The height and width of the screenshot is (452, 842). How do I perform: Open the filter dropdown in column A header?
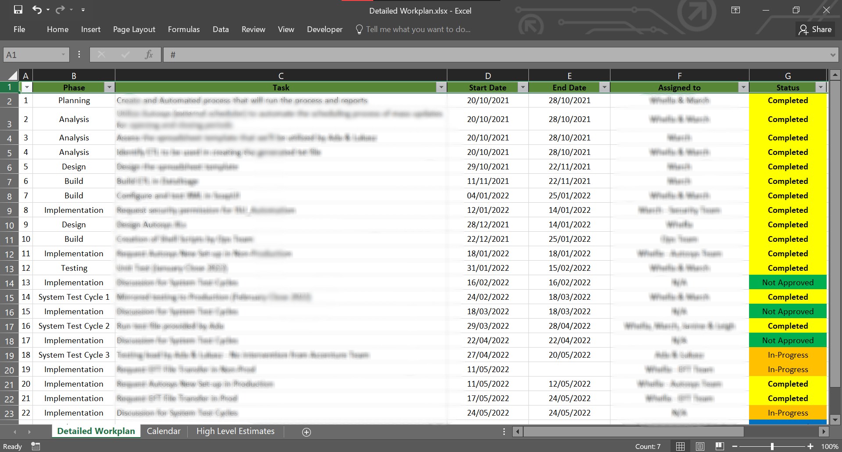point(27,87)
